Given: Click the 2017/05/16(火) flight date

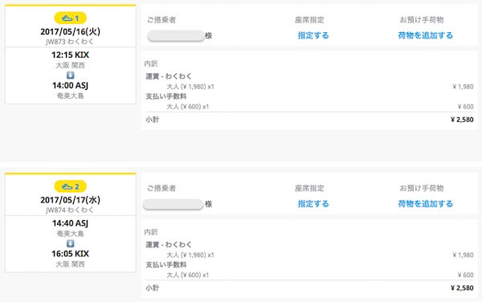Looking at the screenshot, I should 71,31.
